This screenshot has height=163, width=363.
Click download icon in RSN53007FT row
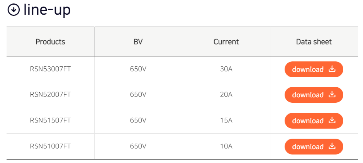(x=332, y=69)
